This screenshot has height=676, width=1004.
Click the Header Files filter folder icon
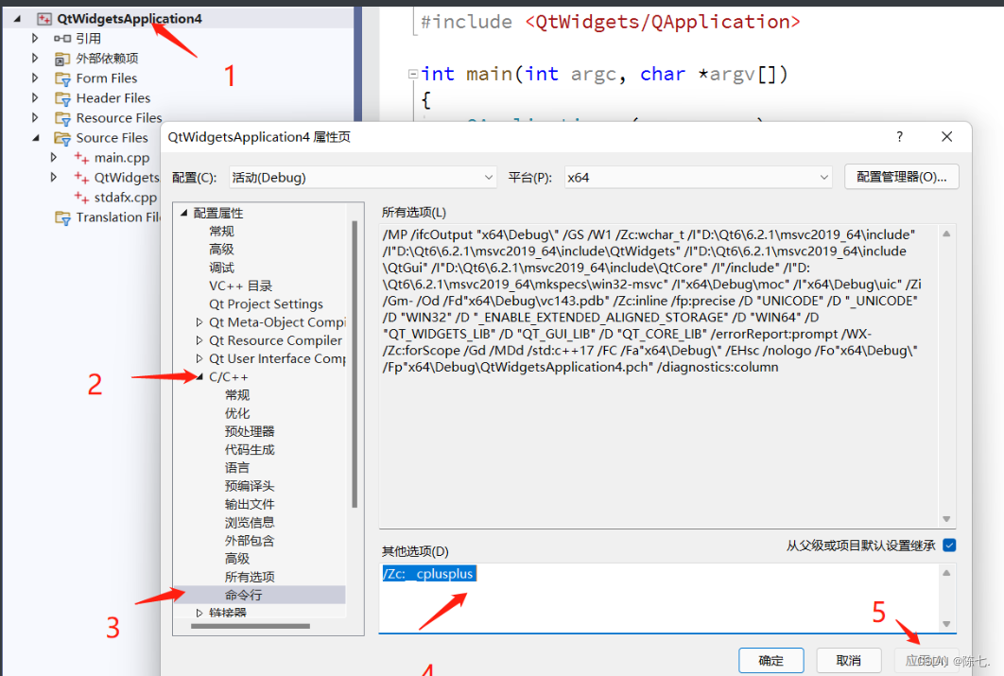[x=62, y=98]
